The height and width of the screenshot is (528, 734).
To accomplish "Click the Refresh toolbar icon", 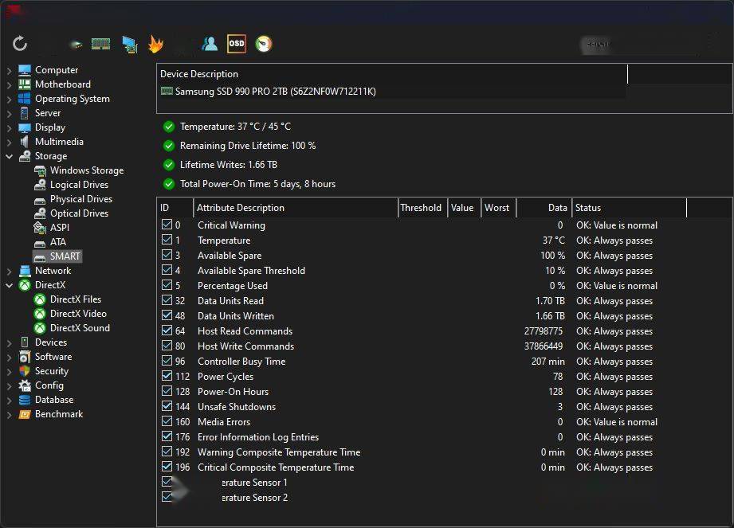I will point(20,44).
